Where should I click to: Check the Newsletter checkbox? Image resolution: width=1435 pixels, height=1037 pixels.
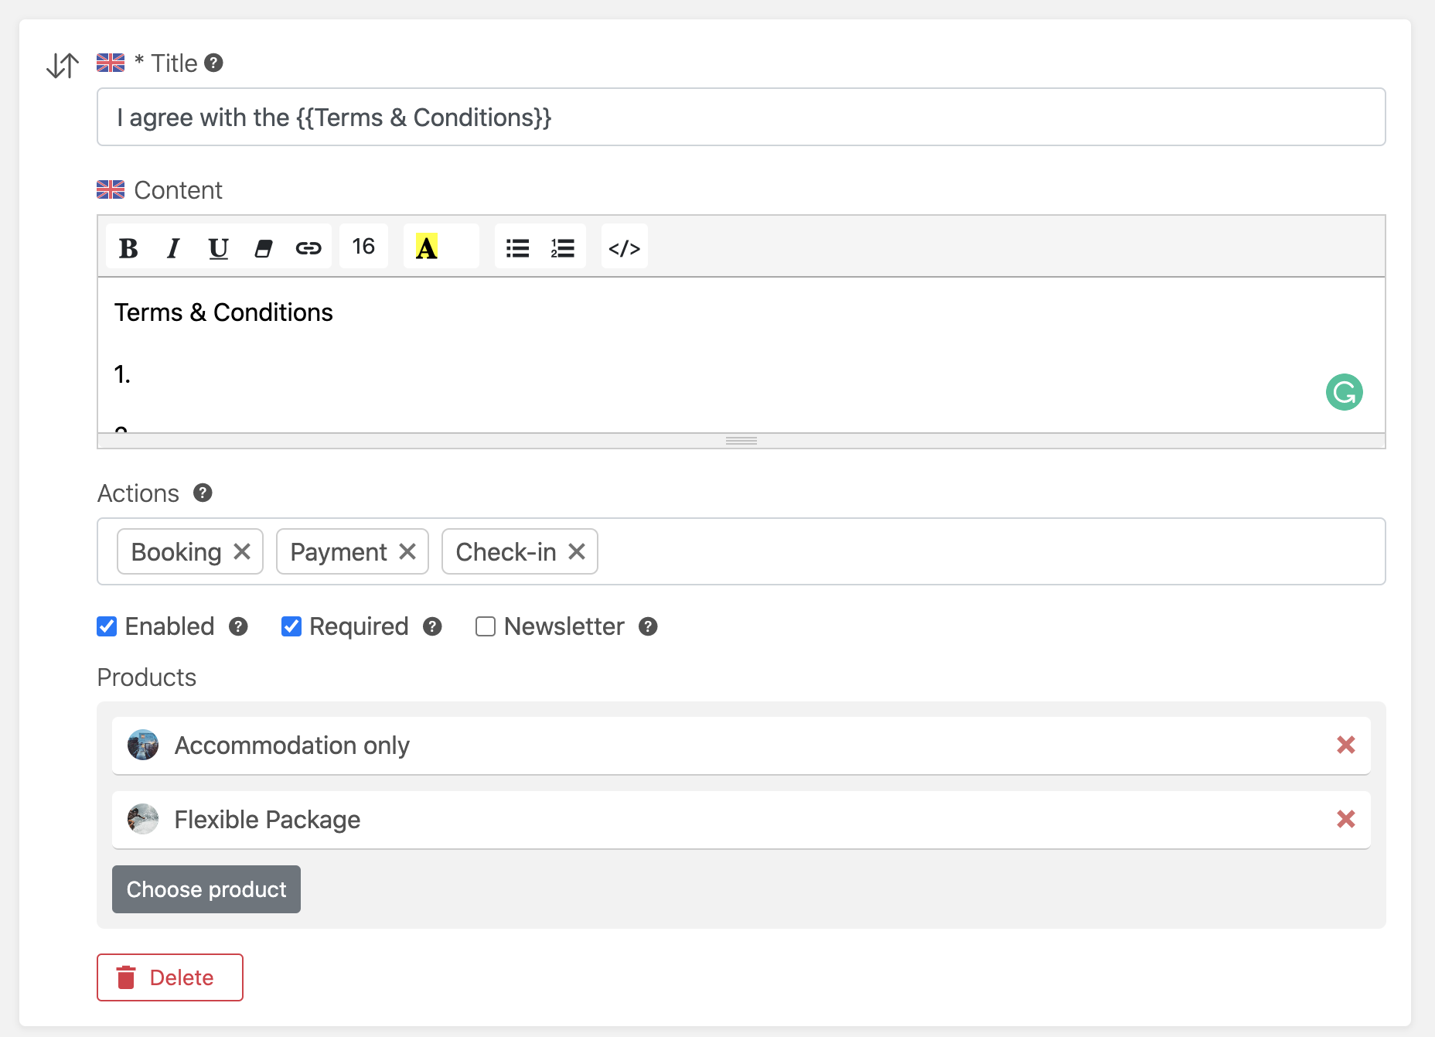point(486,626)
